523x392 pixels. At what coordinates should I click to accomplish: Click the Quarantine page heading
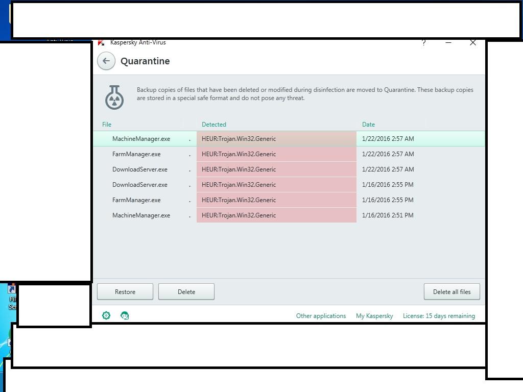coord(145,61)
